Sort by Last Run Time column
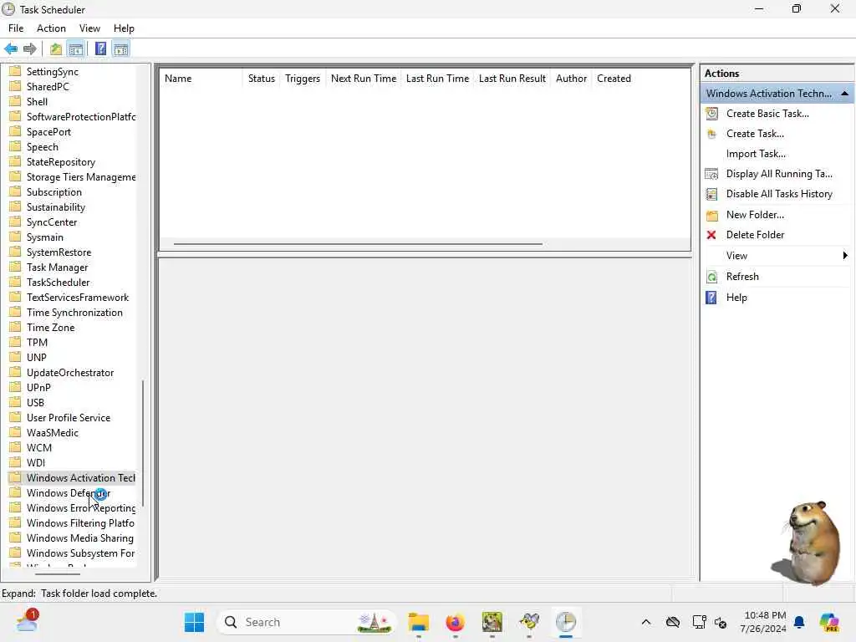 coord(437,79)
